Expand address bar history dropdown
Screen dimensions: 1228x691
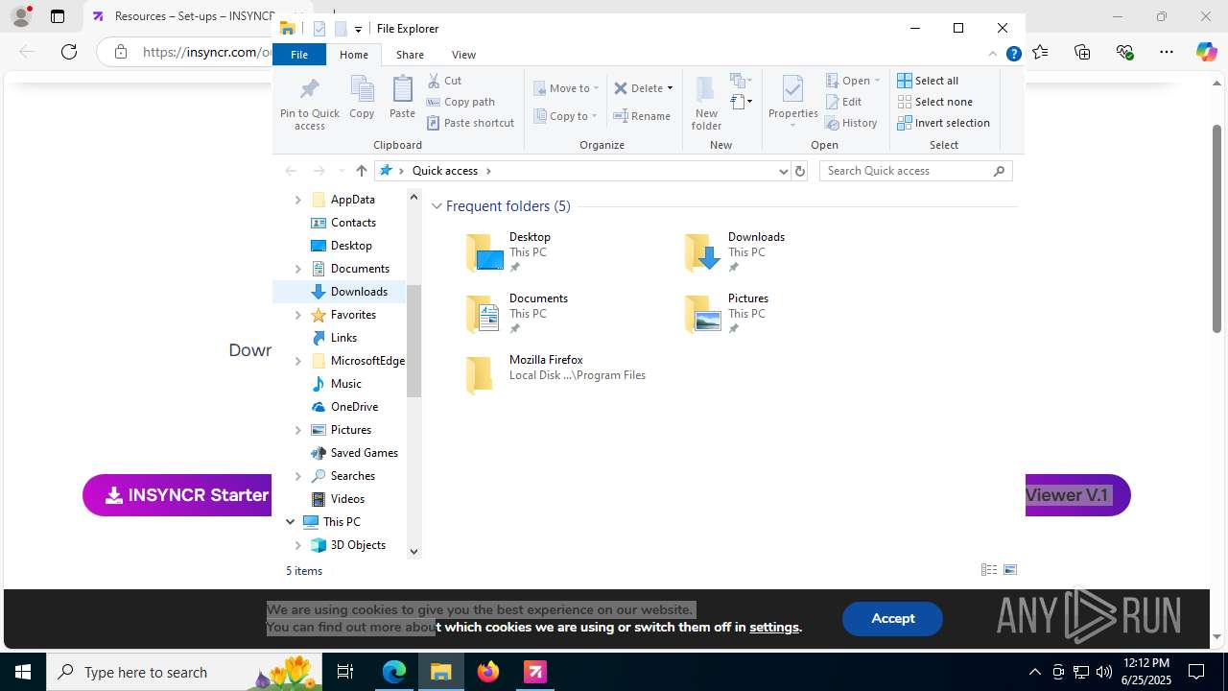783,171
